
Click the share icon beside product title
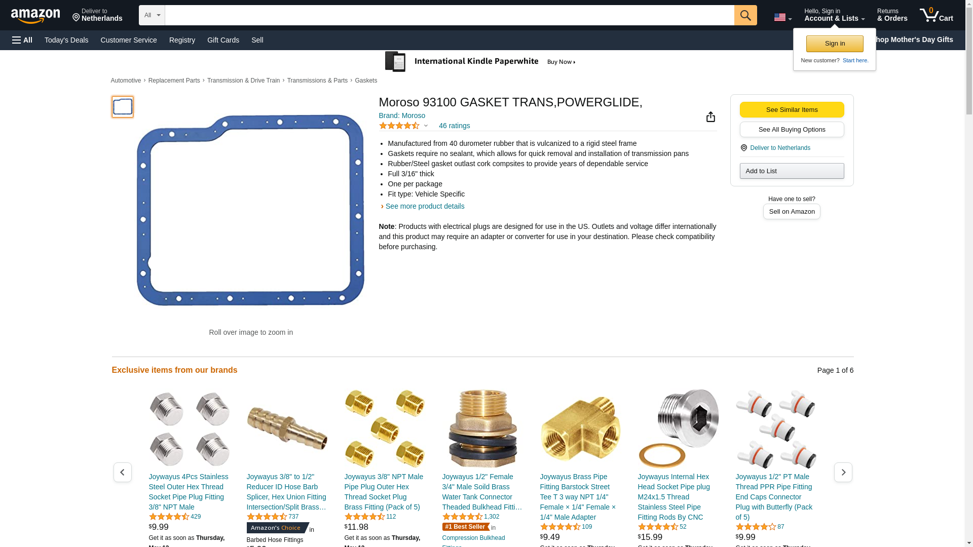(710, 117)
